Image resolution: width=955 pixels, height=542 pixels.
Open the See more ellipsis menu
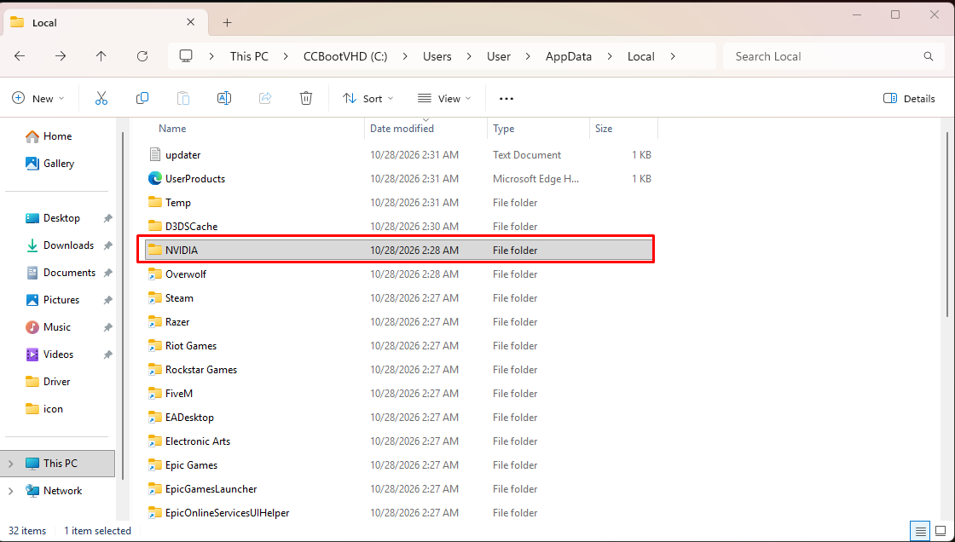(x=506, y=98)
